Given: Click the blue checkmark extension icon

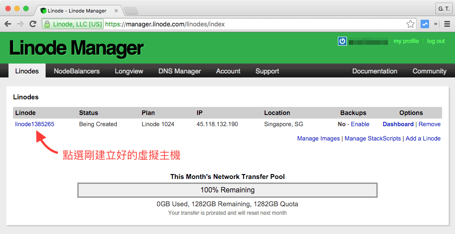Looking at the screenshot, I should pyautogui.click(x=425, y=24).
